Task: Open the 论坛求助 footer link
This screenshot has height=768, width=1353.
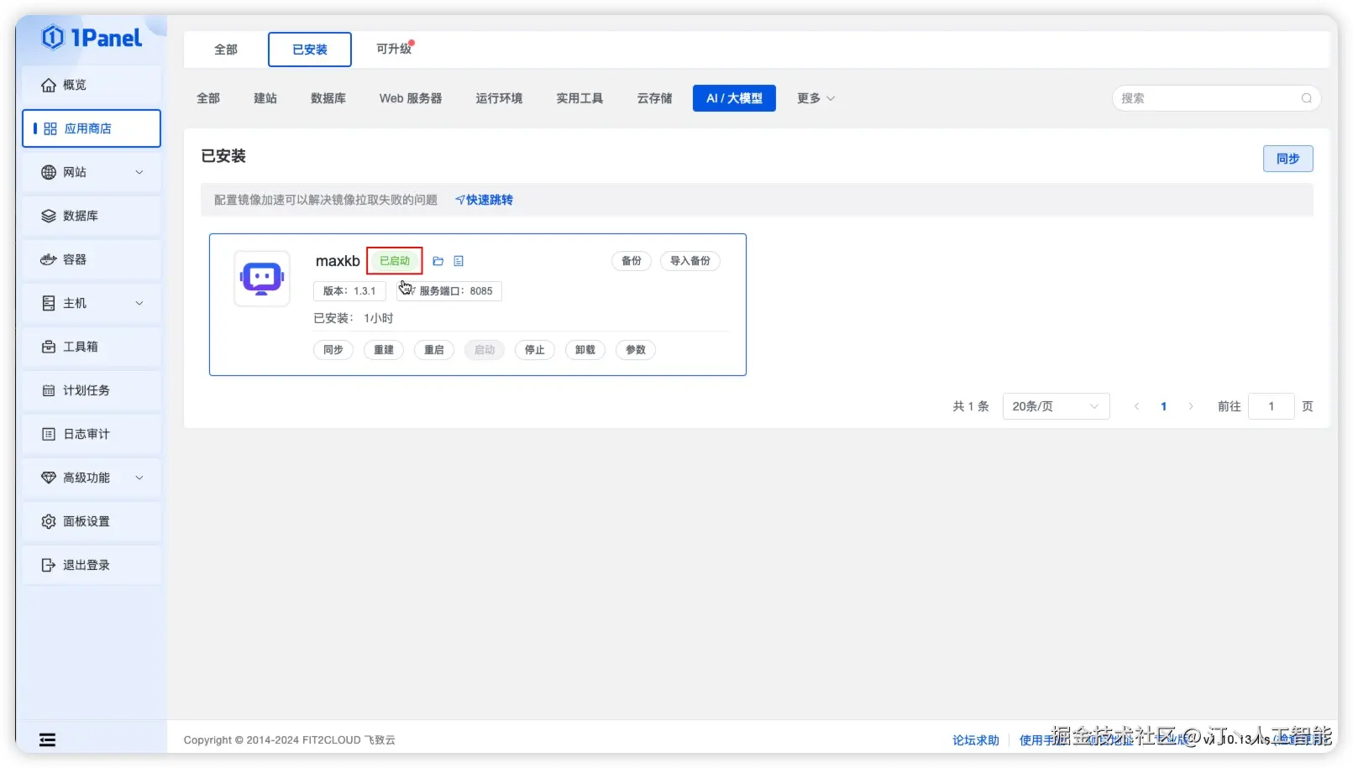Action: [x=975, y=739]
